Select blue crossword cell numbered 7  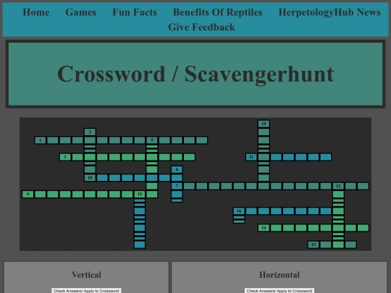pos(177,186)
